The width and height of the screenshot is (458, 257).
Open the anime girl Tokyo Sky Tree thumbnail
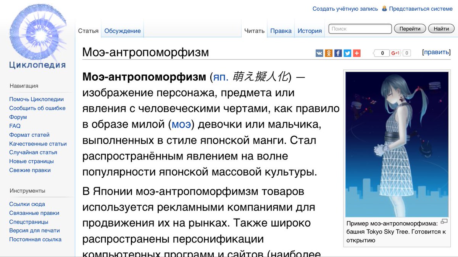[x=397, y=145]
